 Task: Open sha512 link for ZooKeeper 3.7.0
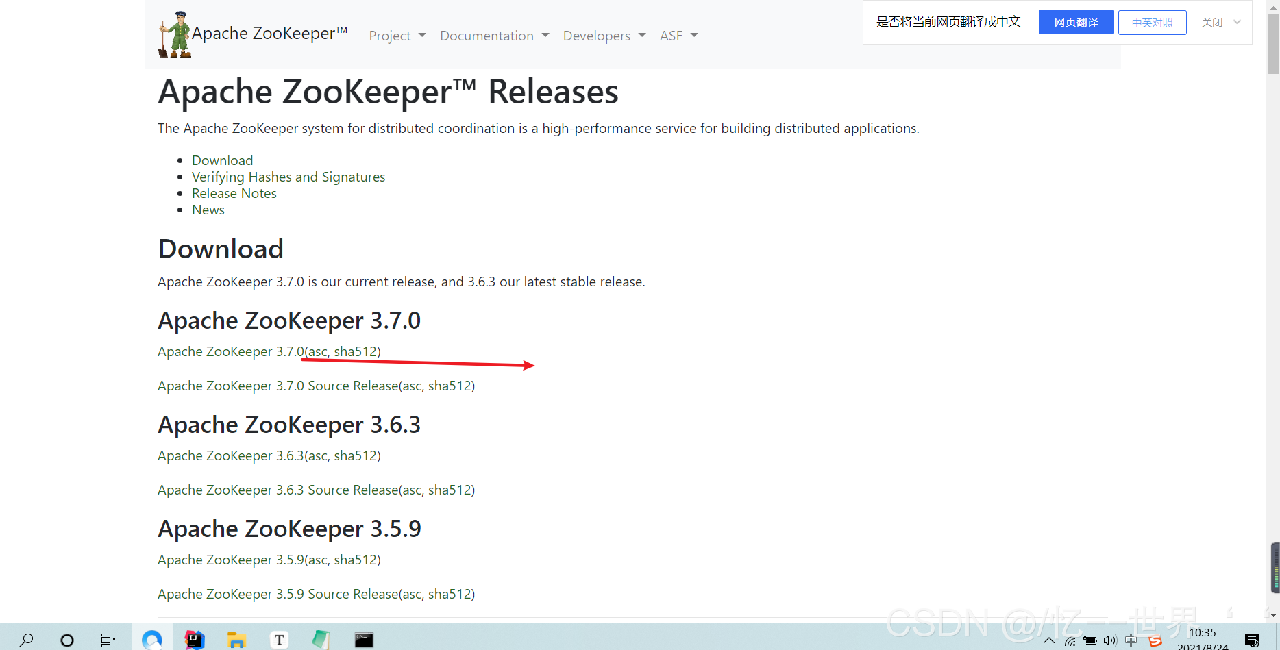pos(354,351)
